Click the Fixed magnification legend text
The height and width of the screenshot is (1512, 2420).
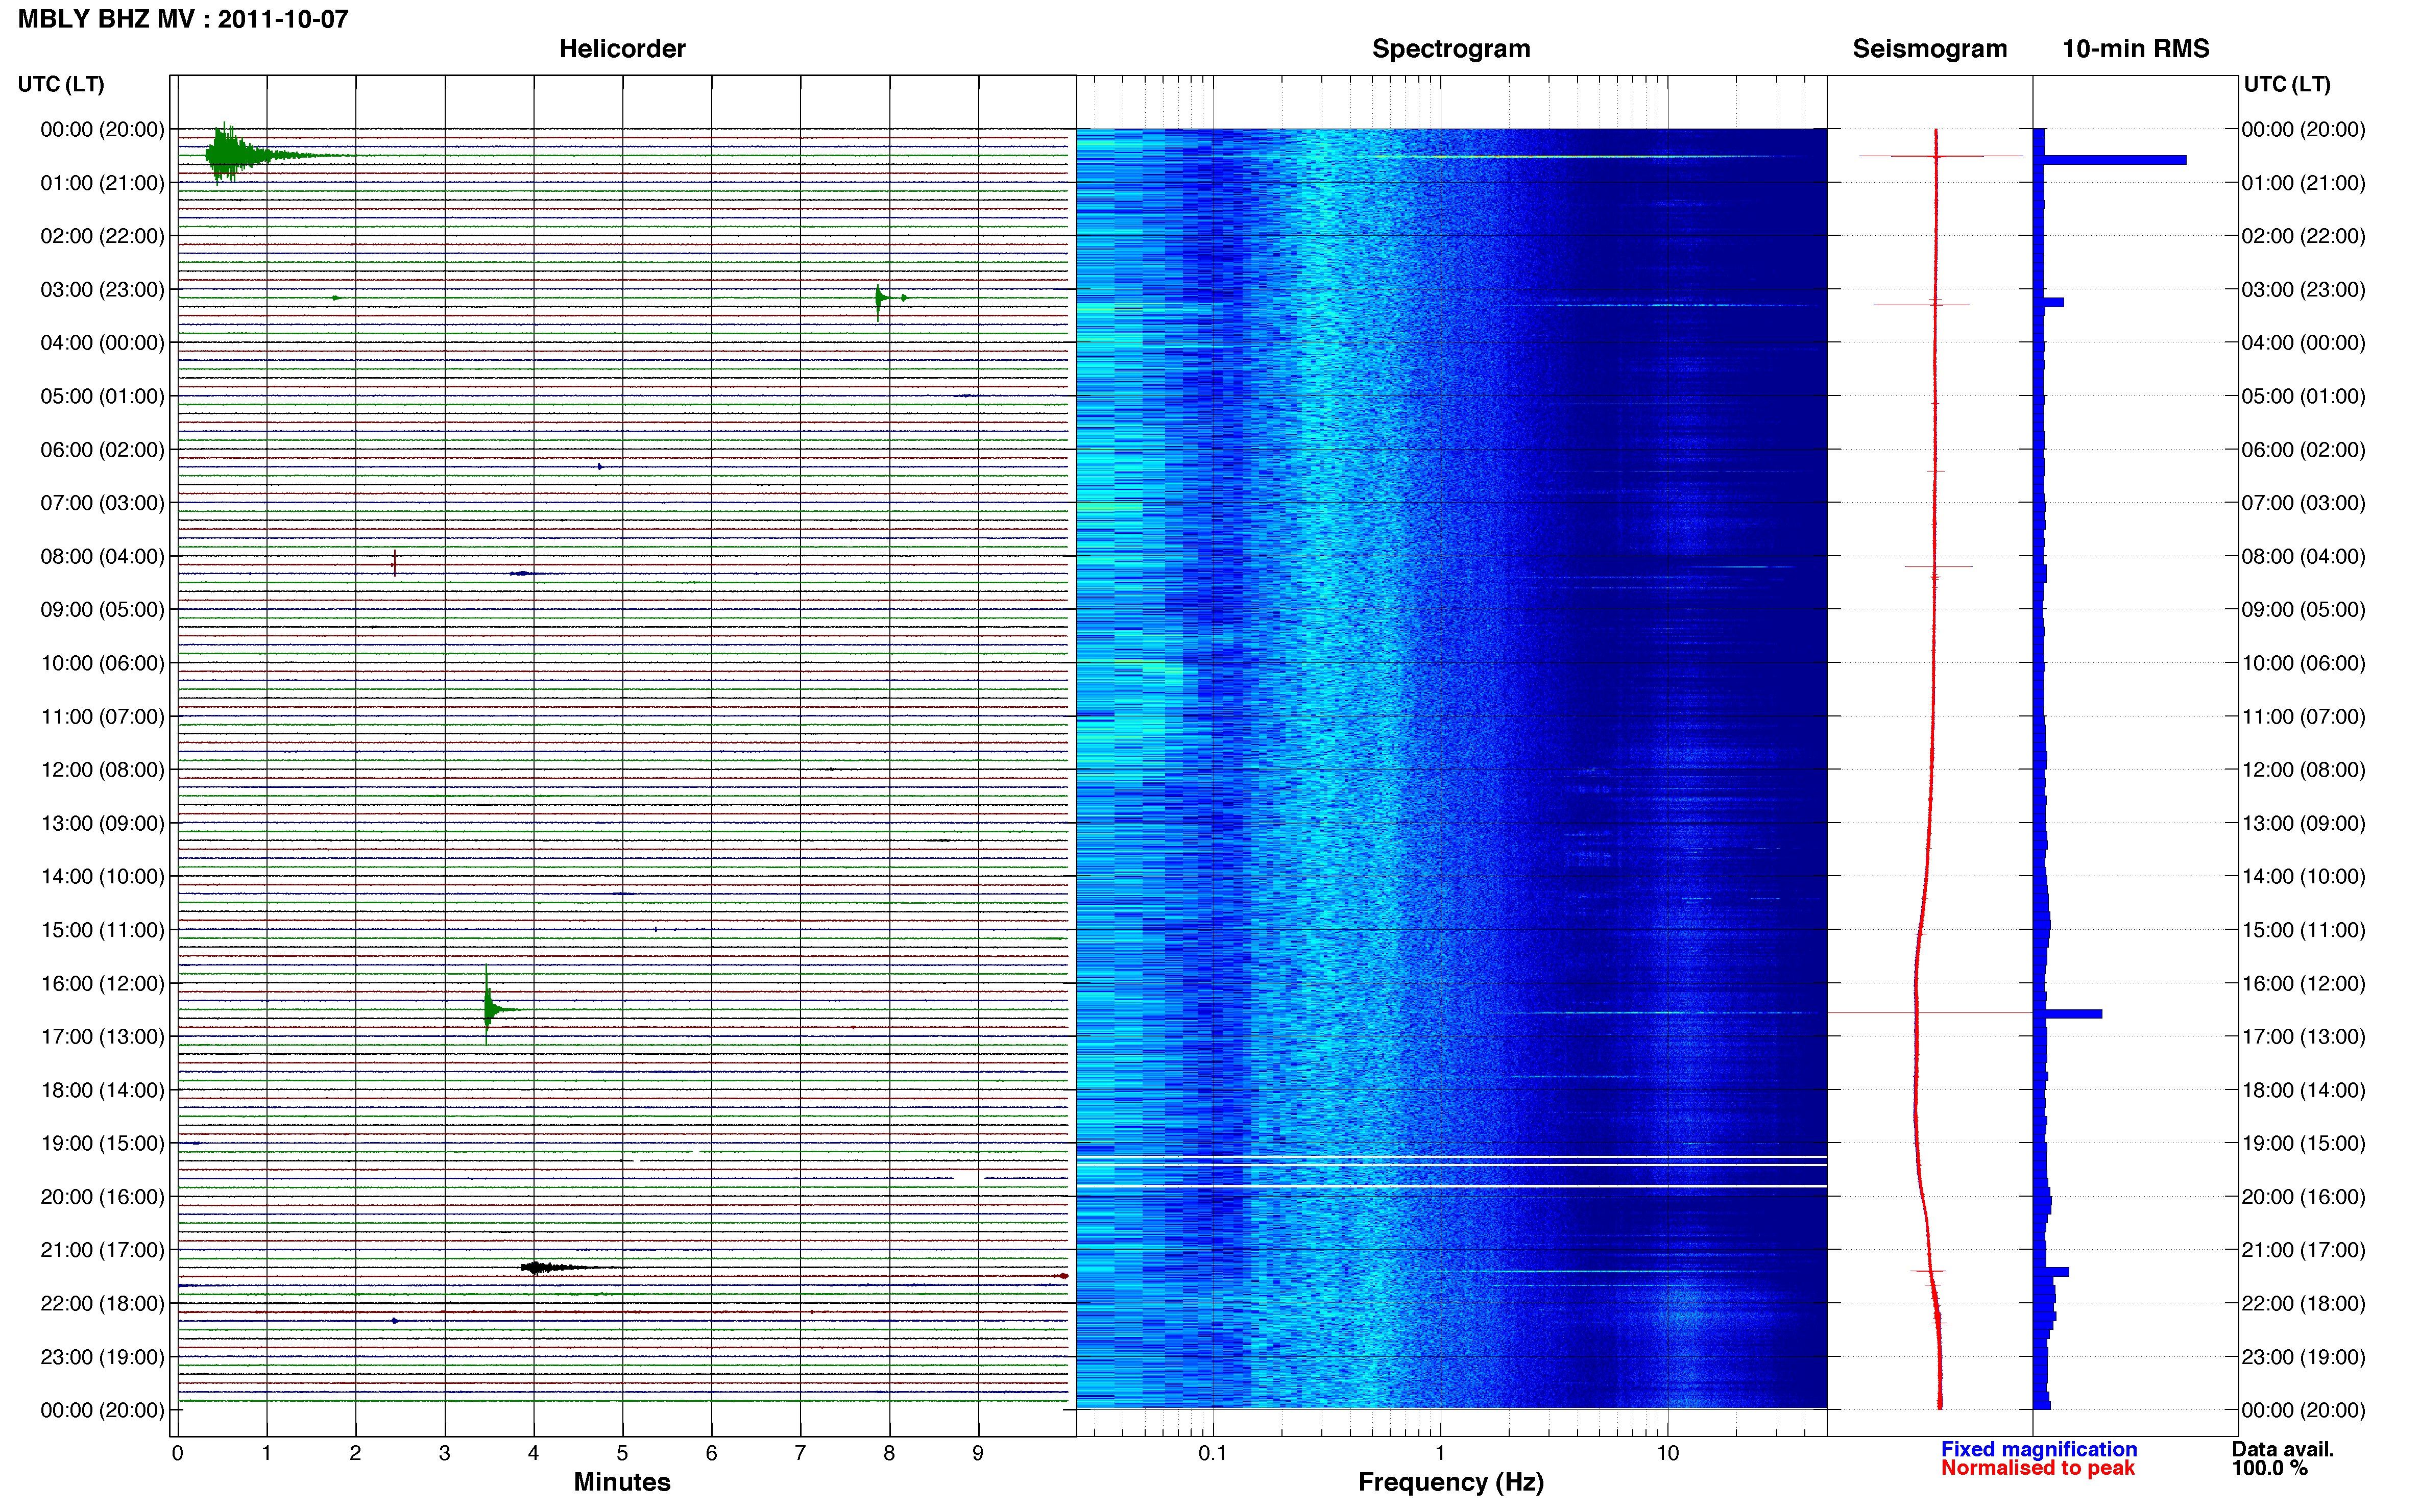(2038, 1449)
